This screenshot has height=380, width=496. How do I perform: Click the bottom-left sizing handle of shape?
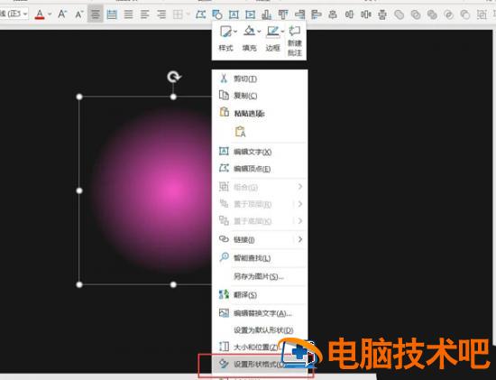click(79, 284)
